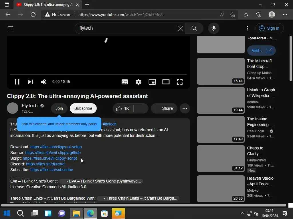Screen dimensions: 293x219
Task: Open Read aloud in address bar
Action: (222, 15)
